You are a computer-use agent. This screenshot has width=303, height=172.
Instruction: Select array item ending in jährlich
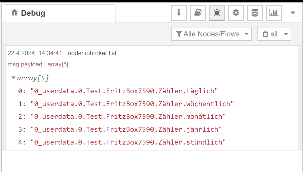[x=126, y=129]
